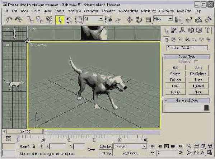Click the GeoSphere primitive button
The height and width of the screenshot is (159, 215).
pyautogui.click(x=198, y=74)
